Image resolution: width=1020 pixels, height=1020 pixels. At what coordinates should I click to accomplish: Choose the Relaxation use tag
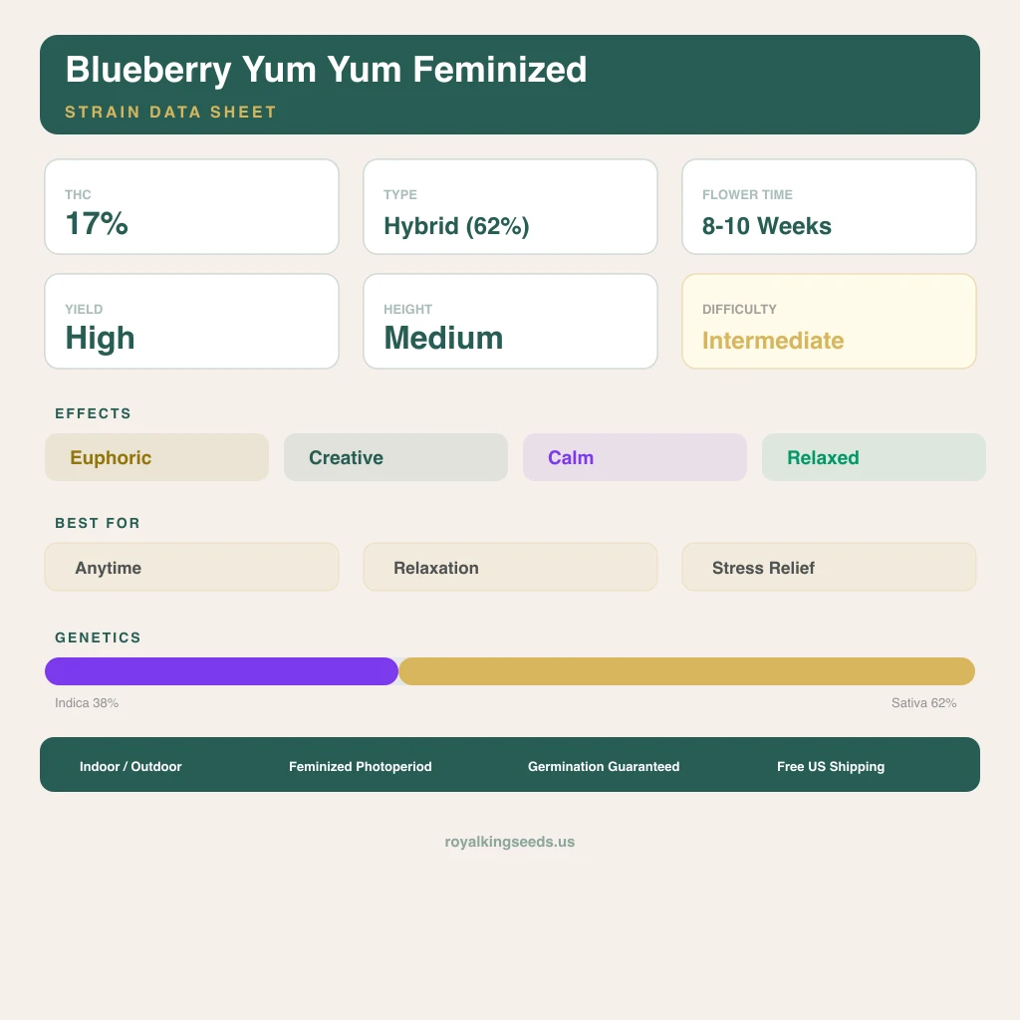510,568
